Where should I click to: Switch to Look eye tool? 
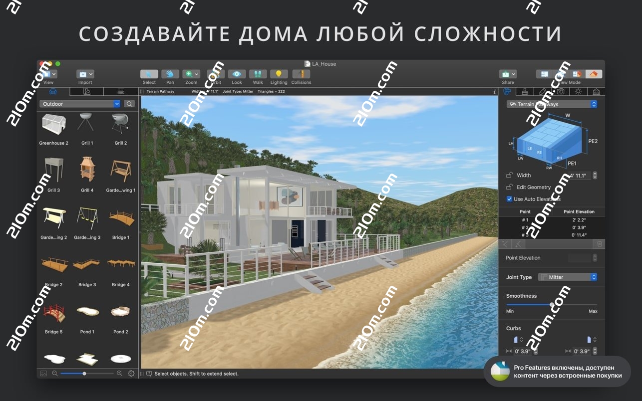tap(237, 74)
